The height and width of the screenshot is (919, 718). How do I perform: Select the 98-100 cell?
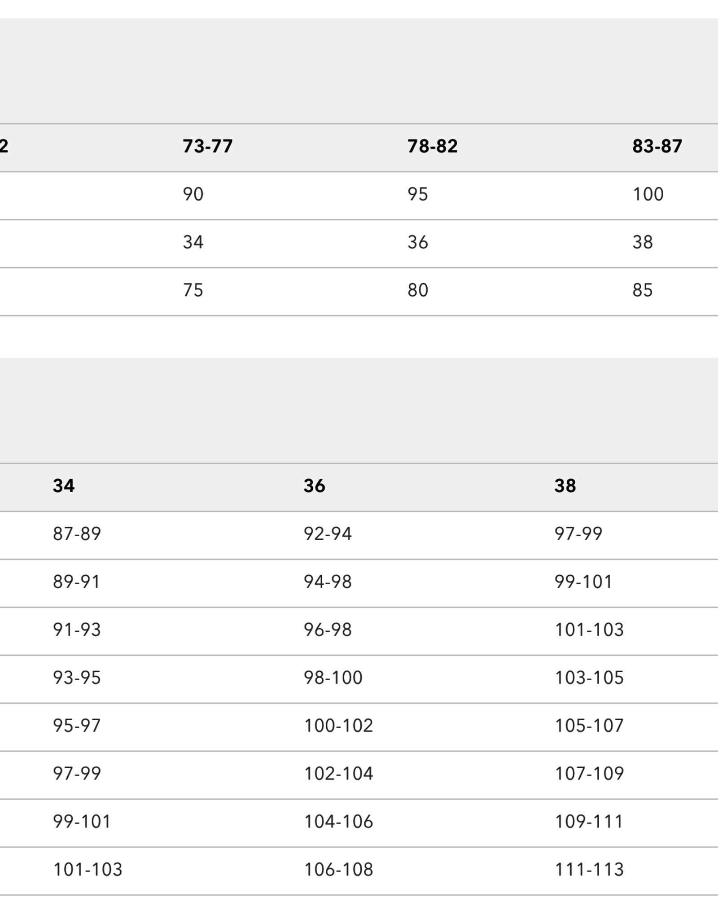[x=333, y=678]
